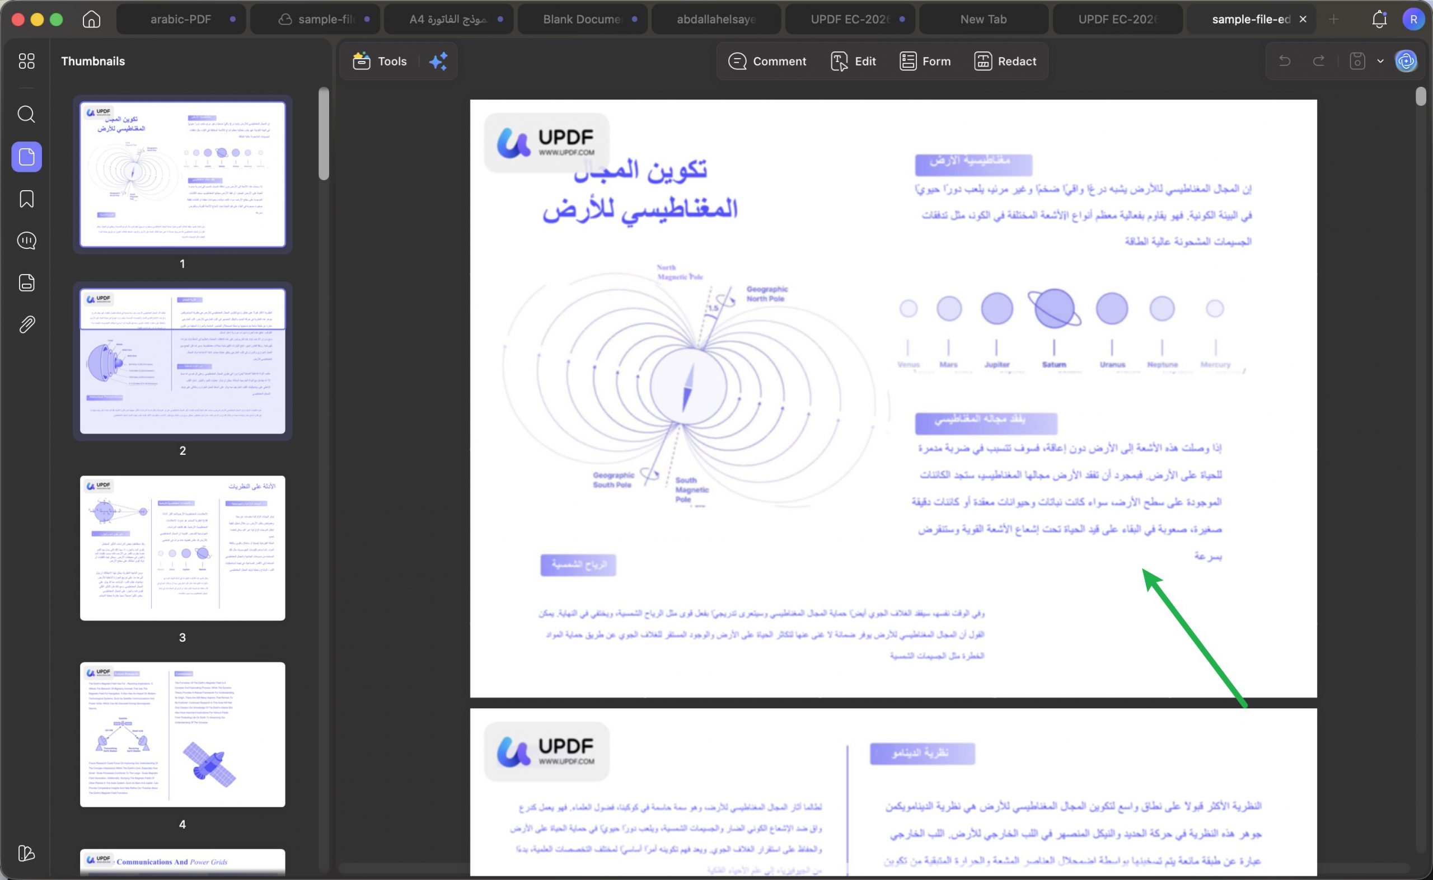
Task: Open the search panel magnifier icon
Action: click(x=26, y=114)
